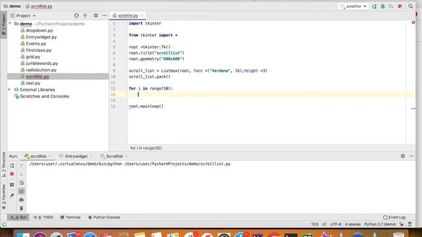The image size is (422, 237).
Task: Click restore layout icon in Run panel
Action: [12, 184]
